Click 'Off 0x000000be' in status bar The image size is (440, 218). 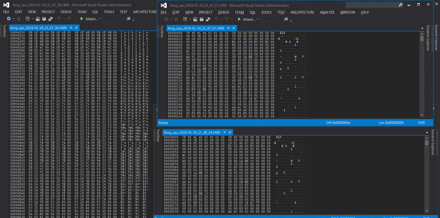pyautogui.click(x=338, y=122)
